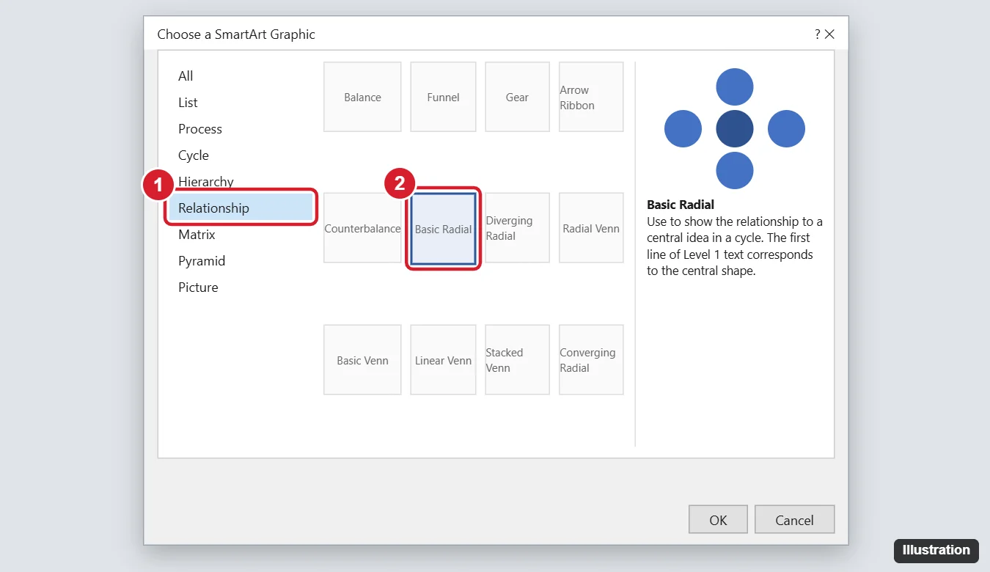Pick the Radial Venn layout
Screen dimensions: 990x572
pos(591,228)
